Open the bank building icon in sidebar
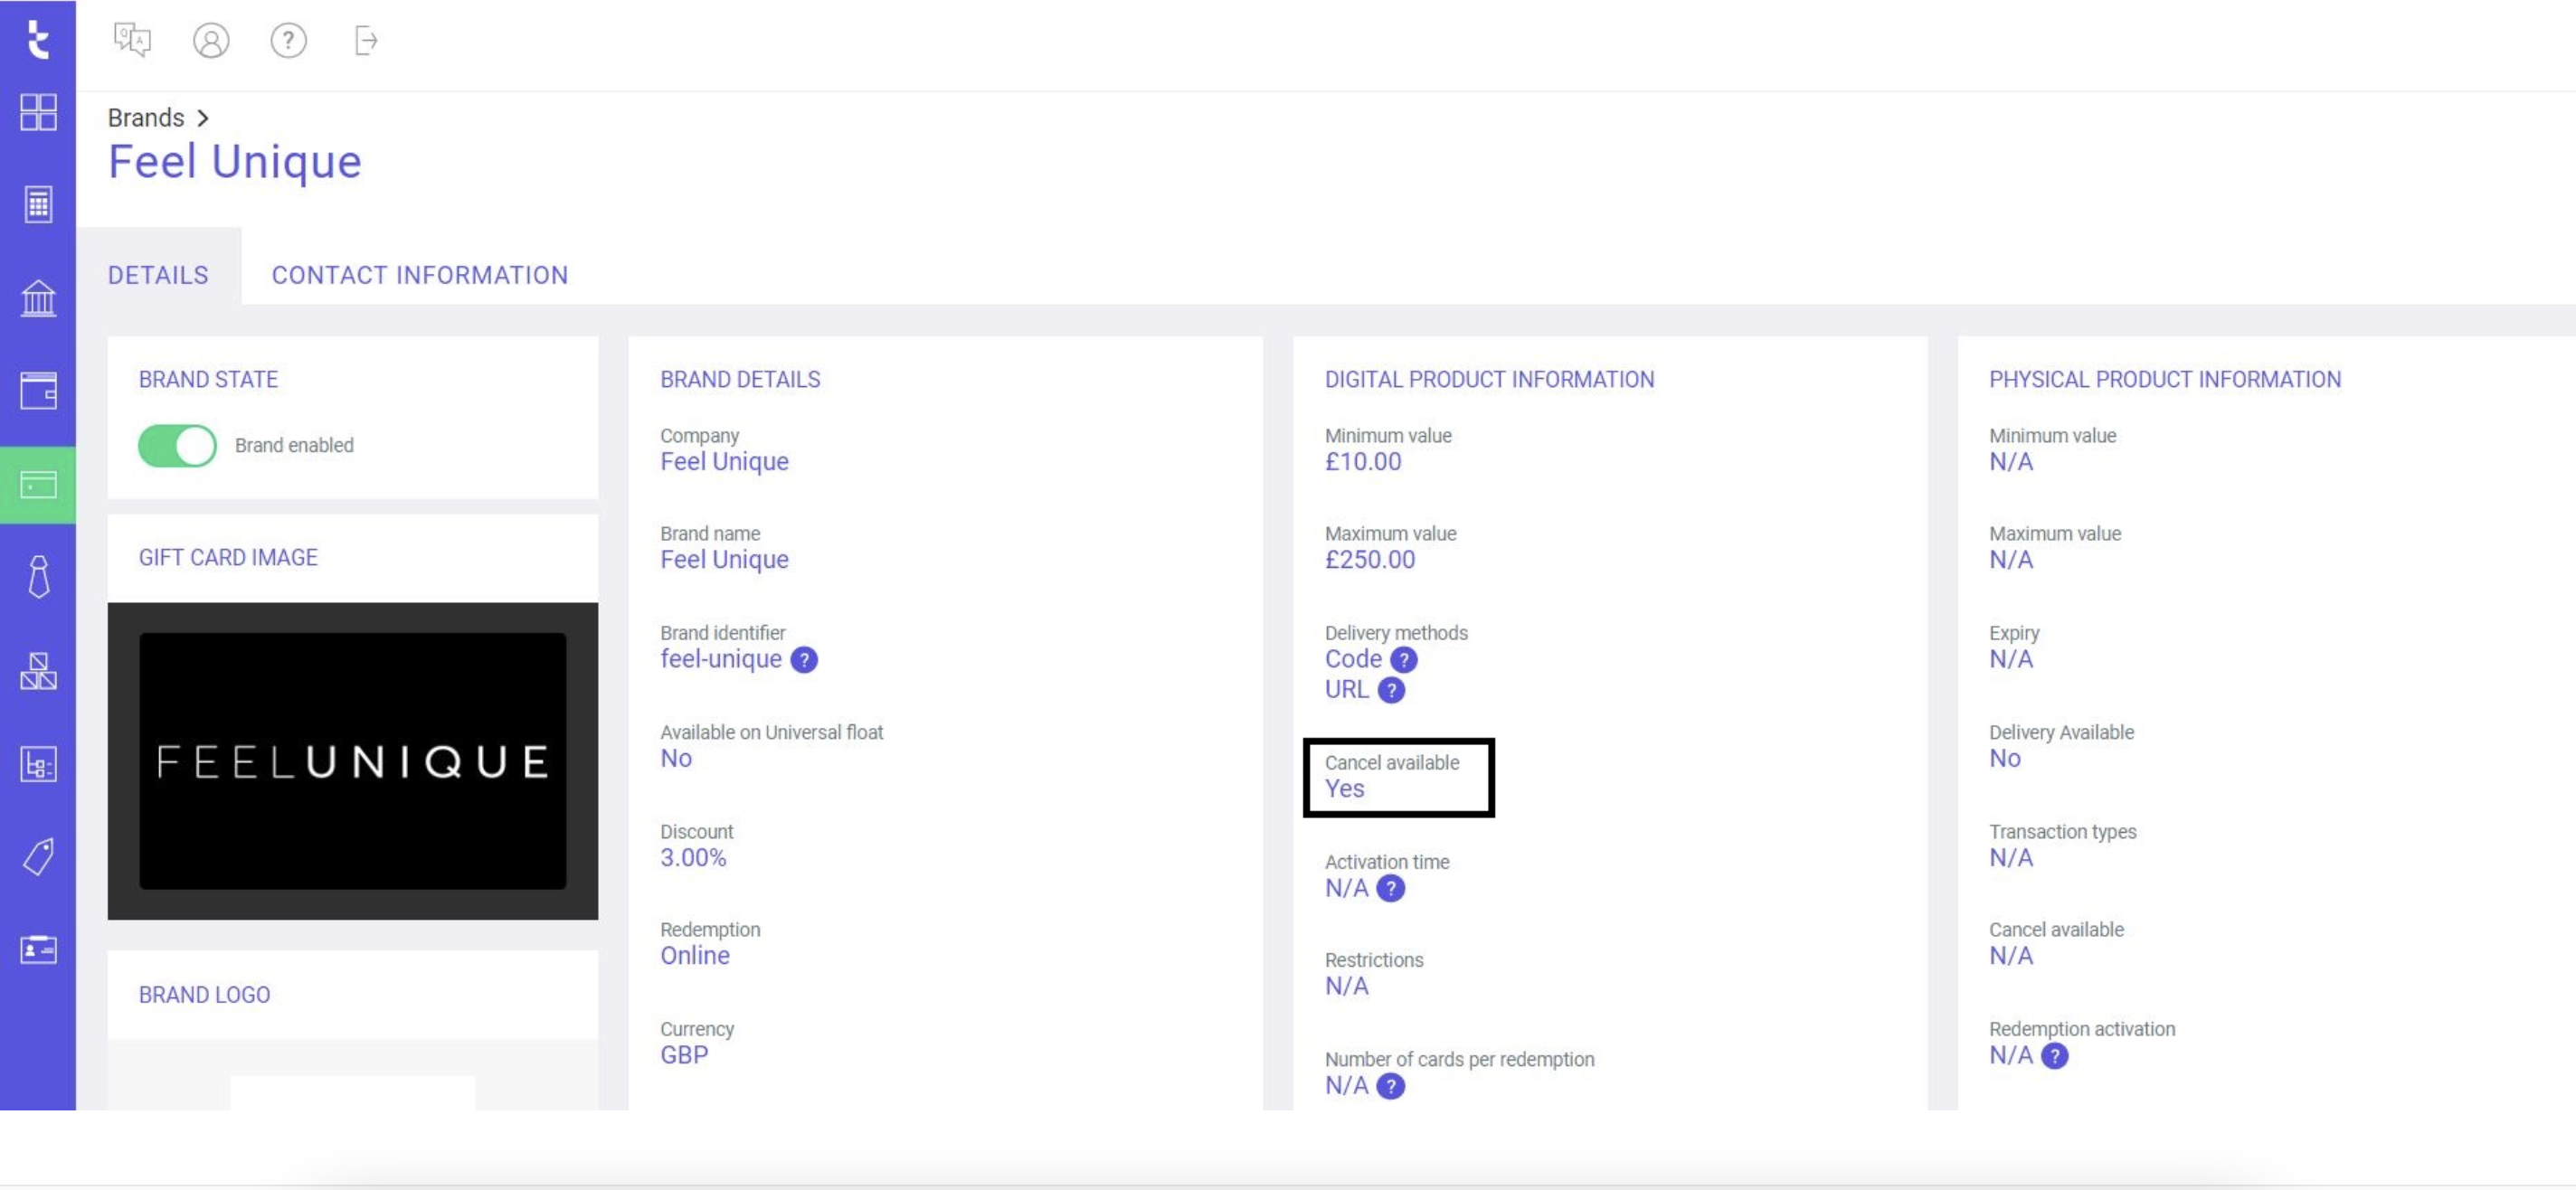This screenshot has width=2576, height=1190. [38, 298]
